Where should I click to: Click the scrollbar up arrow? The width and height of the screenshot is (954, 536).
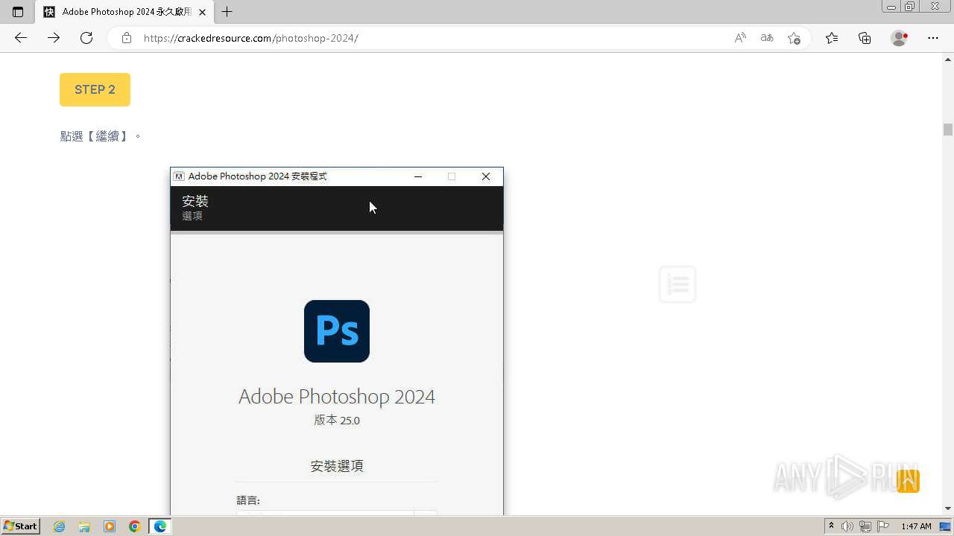click(948, 58)
